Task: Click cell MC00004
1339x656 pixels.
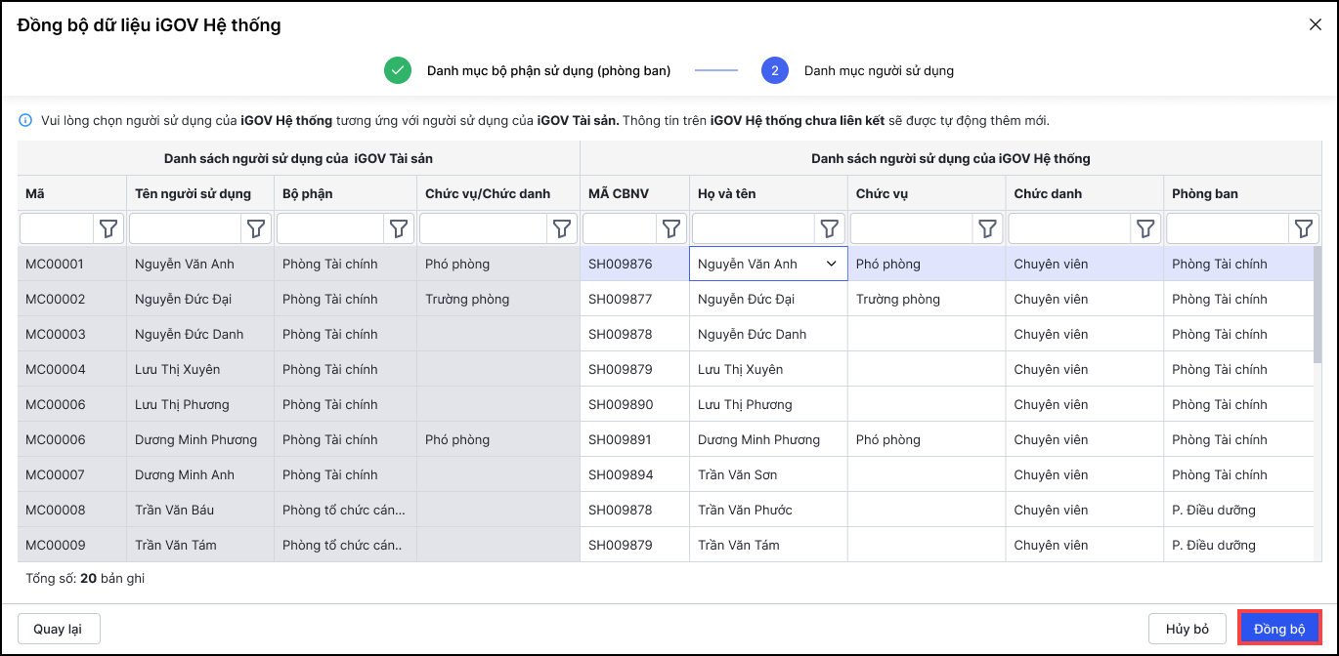Action: (x=71, y=369)
